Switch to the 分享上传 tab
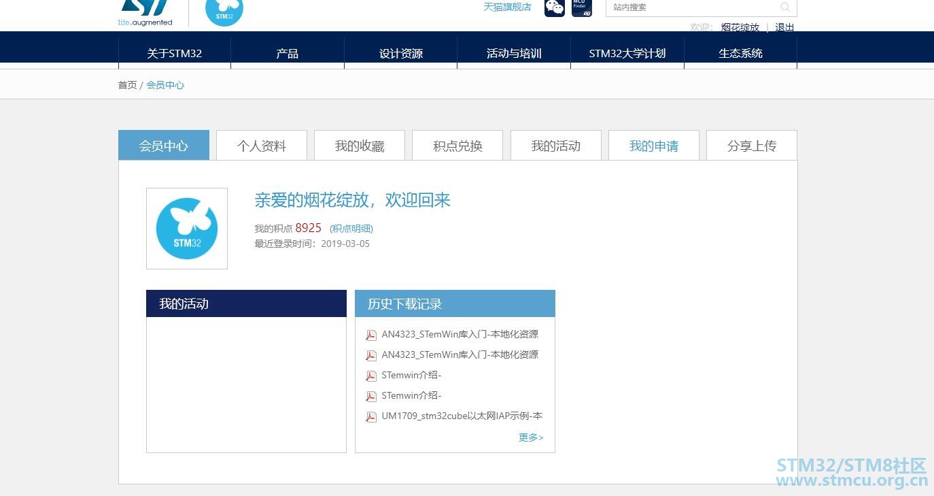 tap(752, 146)
